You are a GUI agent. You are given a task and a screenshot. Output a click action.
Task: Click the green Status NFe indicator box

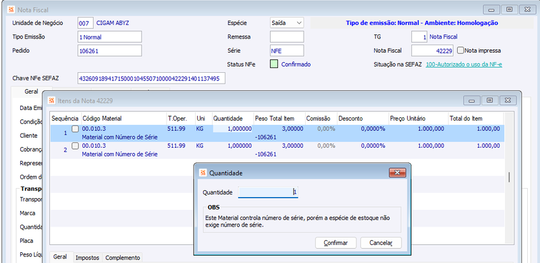(274, 64)
